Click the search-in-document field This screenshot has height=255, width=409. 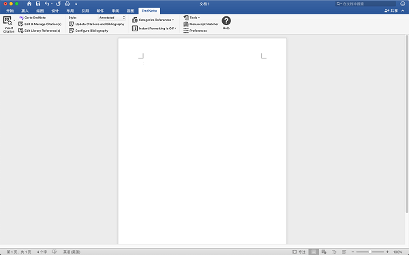tap(365, 3)
